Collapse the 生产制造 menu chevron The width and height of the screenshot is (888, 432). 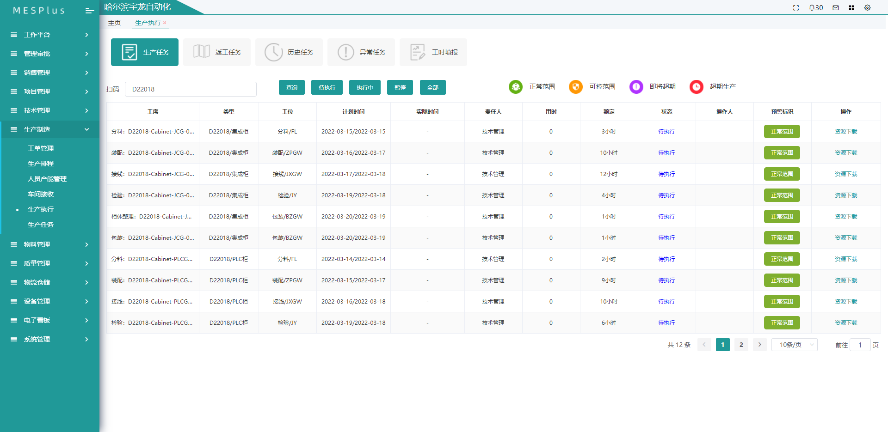click(x=86, y=129)
